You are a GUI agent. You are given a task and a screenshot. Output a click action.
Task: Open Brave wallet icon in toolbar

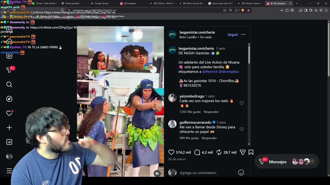pyautogui.click(x=311, y=10)
